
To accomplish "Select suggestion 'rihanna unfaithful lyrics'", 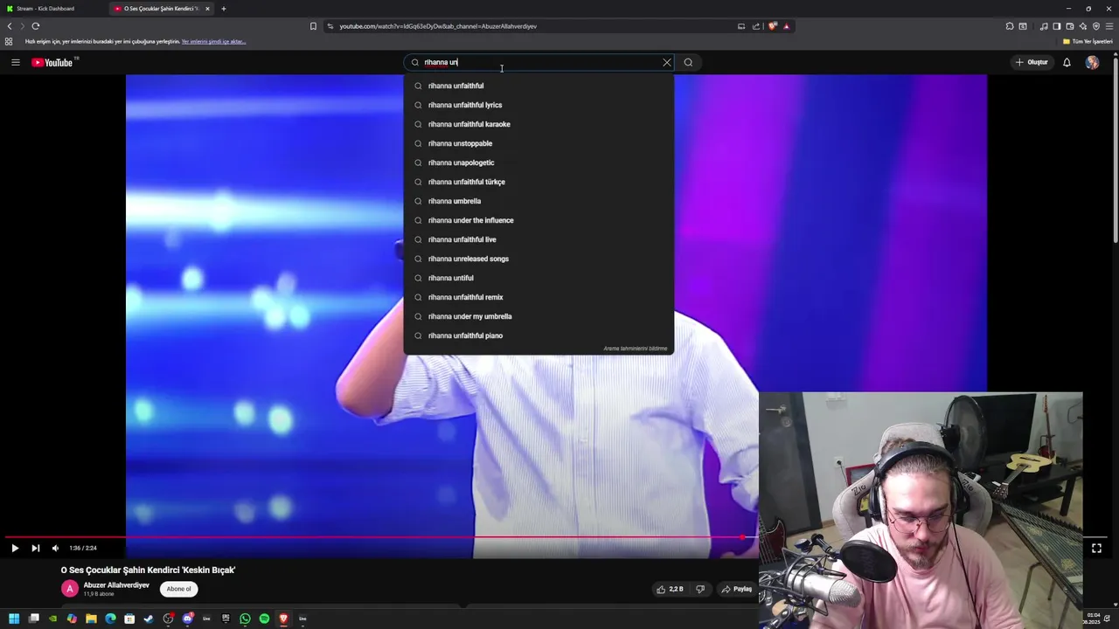I will click(539, 105).
